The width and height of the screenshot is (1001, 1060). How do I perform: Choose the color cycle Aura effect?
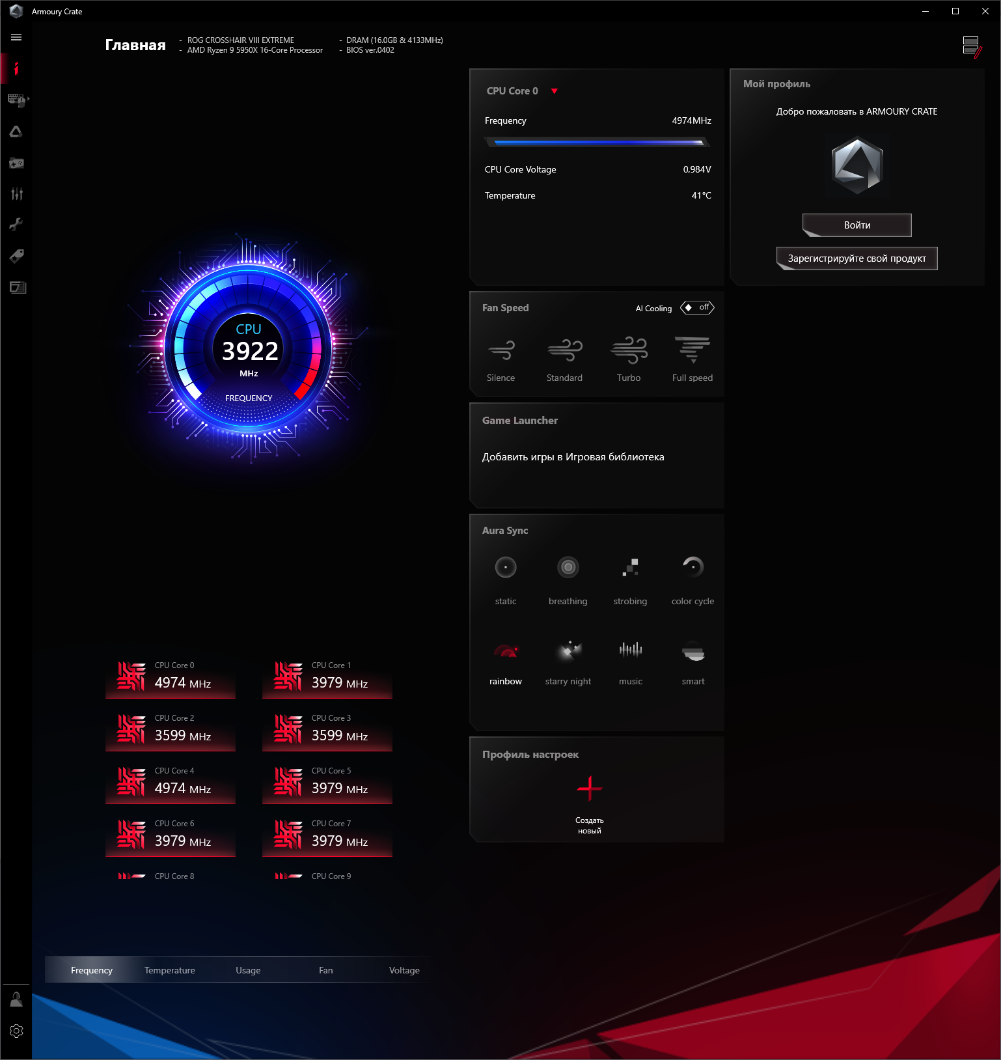(x=692, y=581)
